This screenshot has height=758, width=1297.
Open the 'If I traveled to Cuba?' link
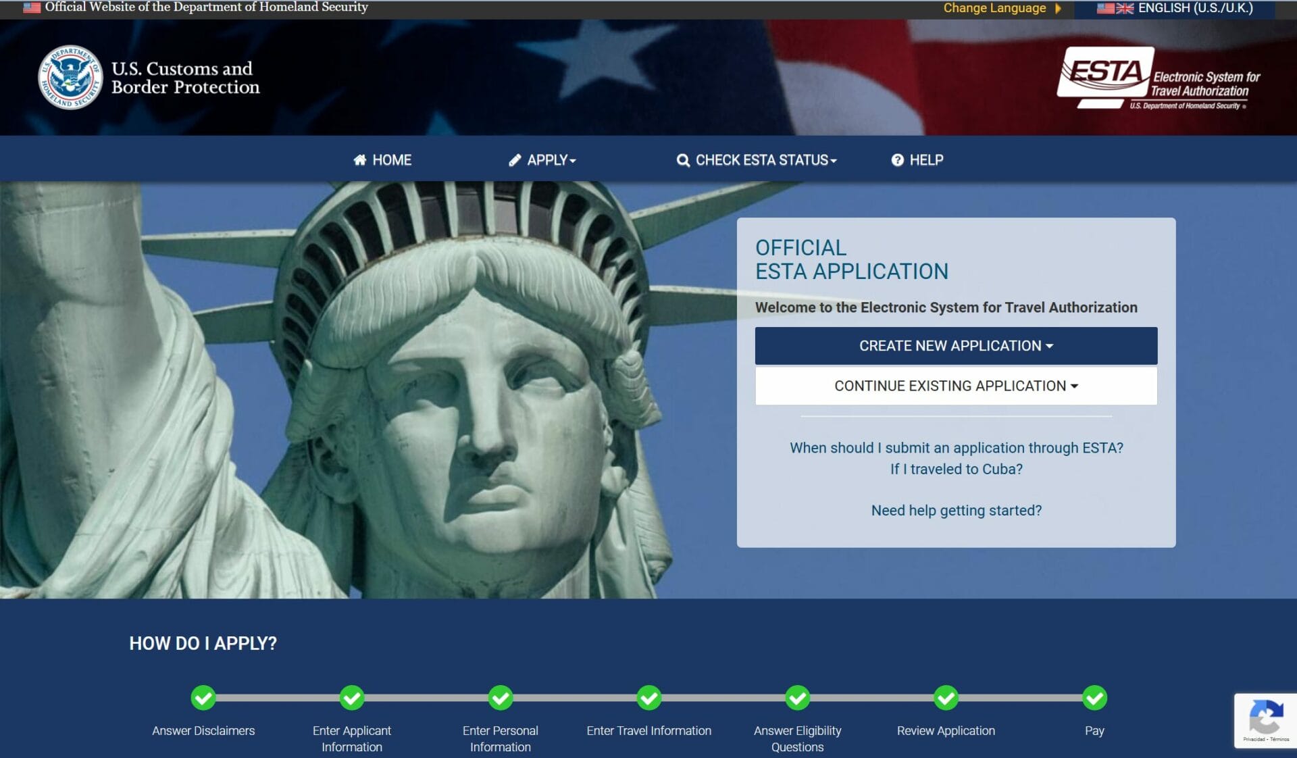957,469
